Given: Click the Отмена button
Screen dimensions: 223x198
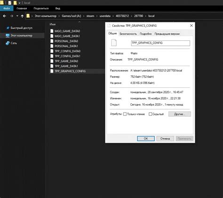Looking at the screenshot, I should [x=165, y=138].
